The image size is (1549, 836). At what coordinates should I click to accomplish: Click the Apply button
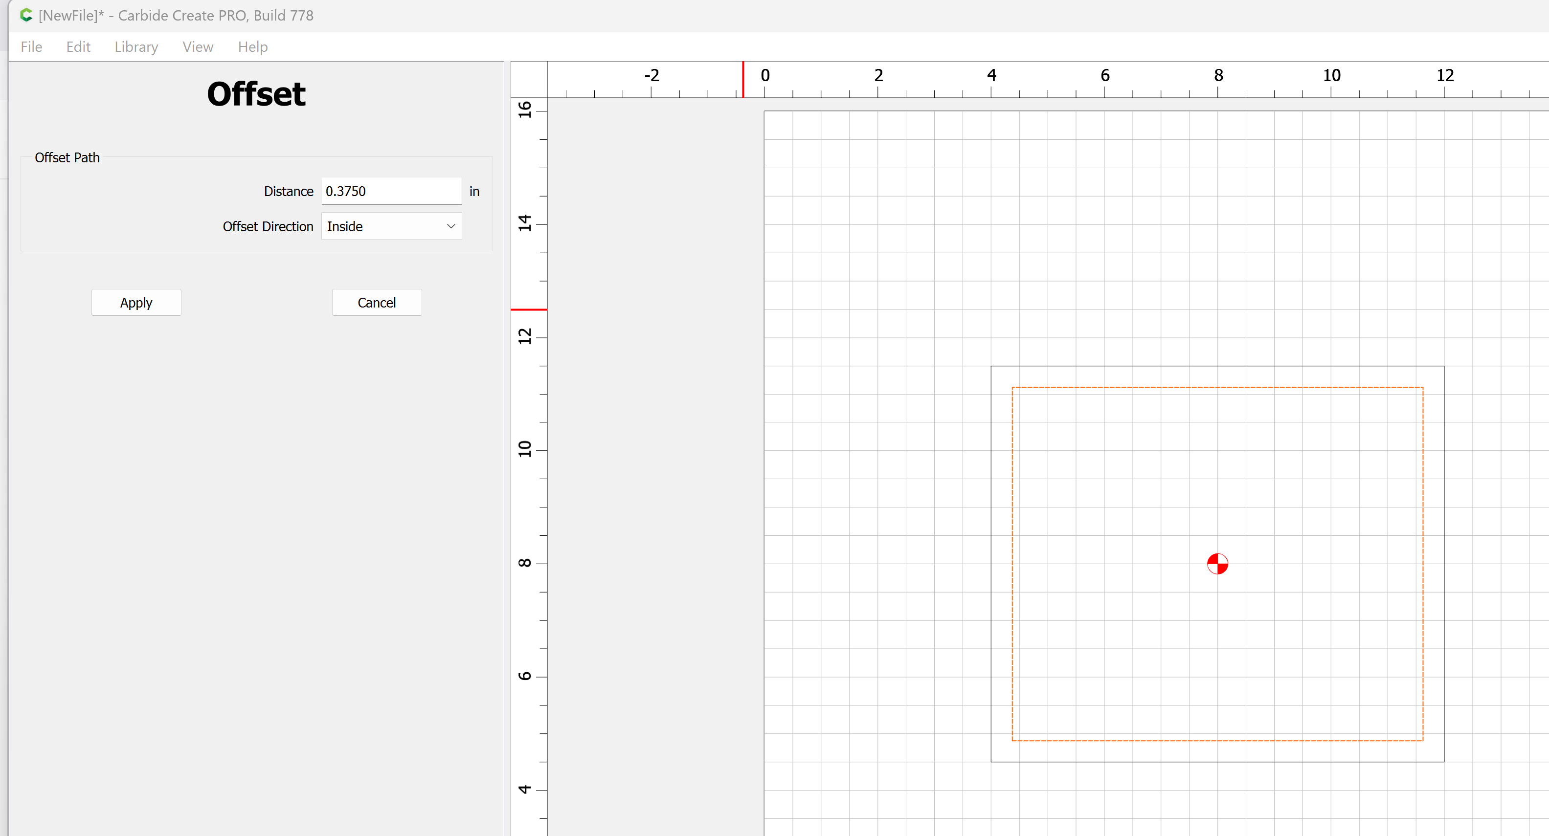pyautogui.click(x=136, y=302)
